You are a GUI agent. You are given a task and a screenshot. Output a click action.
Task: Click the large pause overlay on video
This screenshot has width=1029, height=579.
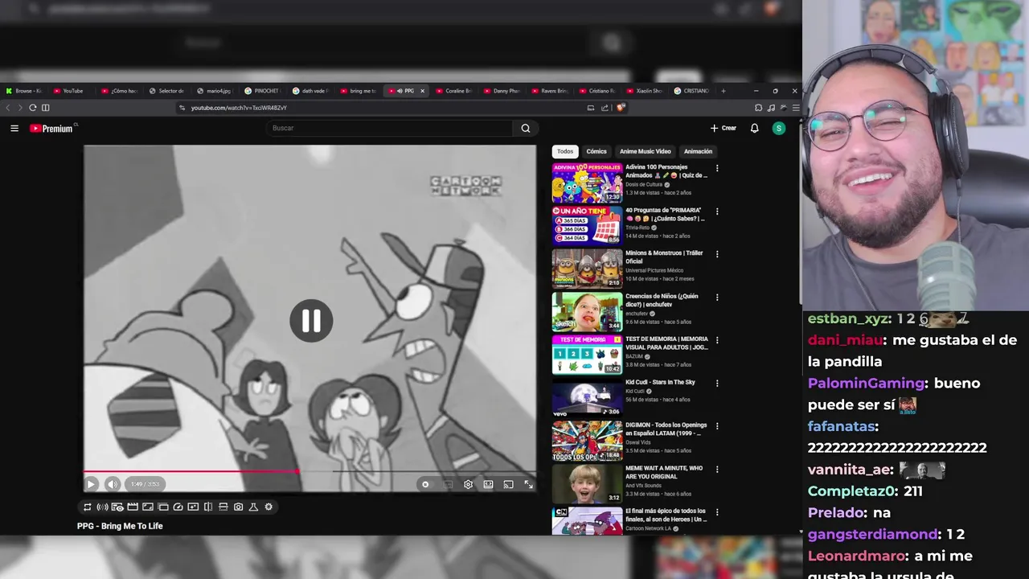pyautogui.click(x=311, y=320)
